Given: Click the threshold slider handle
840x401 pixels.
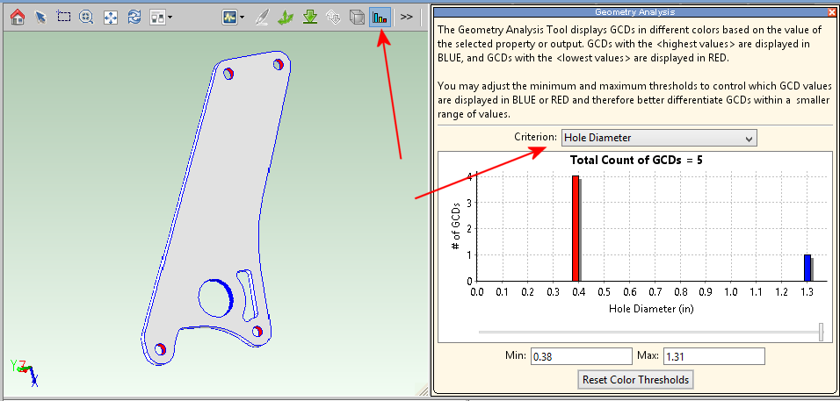Looking at the screenshot, I should click(821, 332).
